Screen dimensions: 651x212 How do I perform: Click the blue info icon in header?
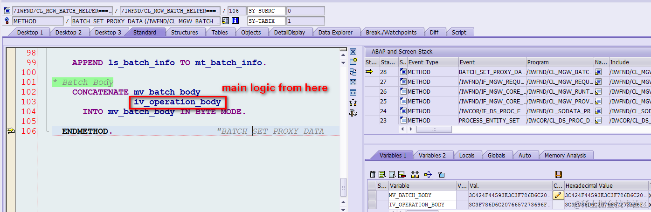pos(235,21)
